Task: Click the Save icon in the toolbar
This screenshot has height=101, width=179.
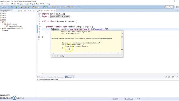Action: (x=3, y=7)
